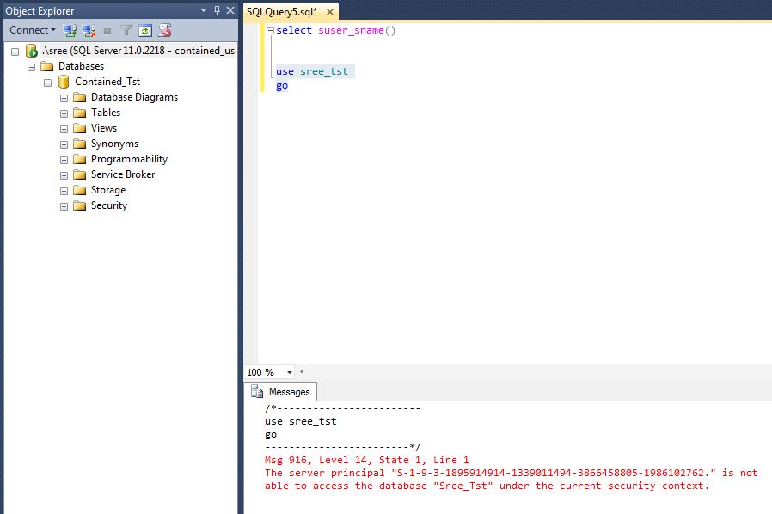
Task: Pin the Object Explorer panel
Action: click(217, 10)
